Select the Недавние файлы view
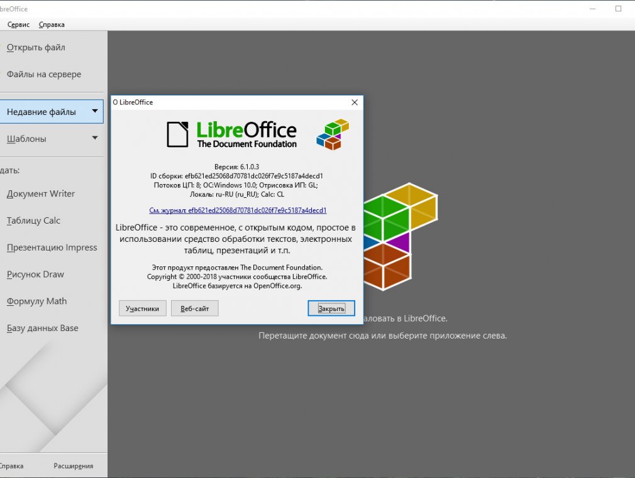The height and width of the screenshot is (478, 635). coord(52,112)
